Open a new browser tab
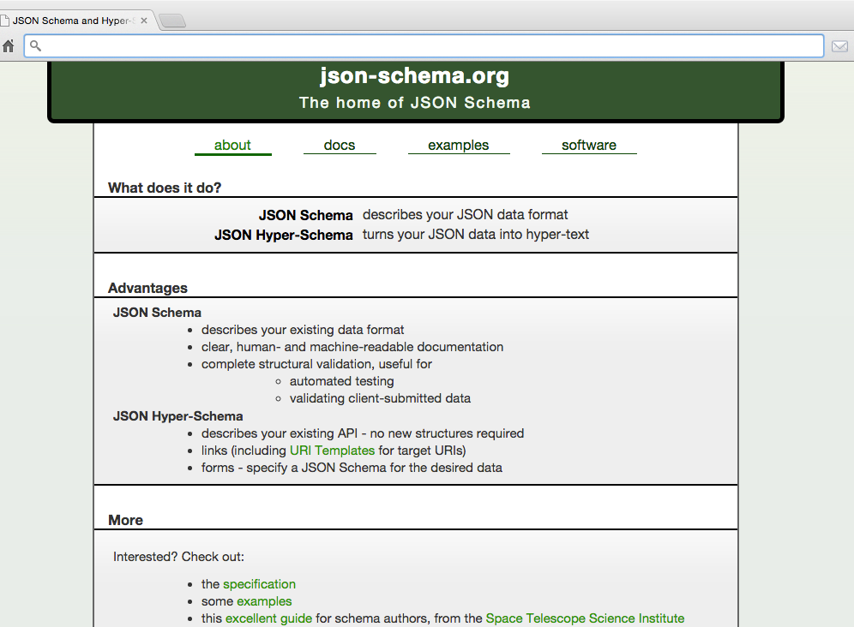Viewport: 854px width, 627px height. click(x=171, y=20)
